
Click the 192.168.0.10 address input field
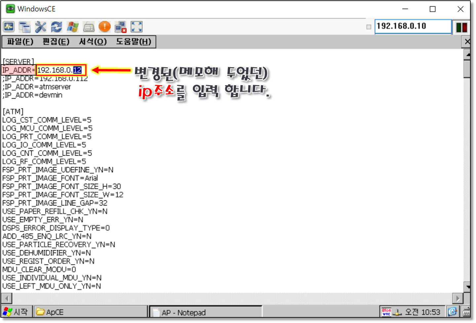tap(412, 27)
